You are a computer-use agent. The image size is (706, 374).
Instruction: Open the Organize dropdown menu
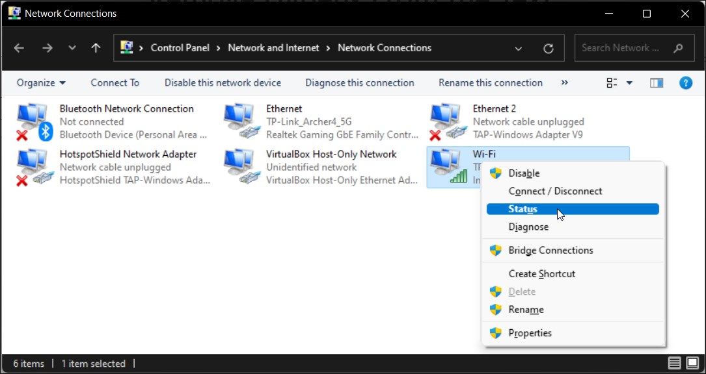(x=41, y=82)
